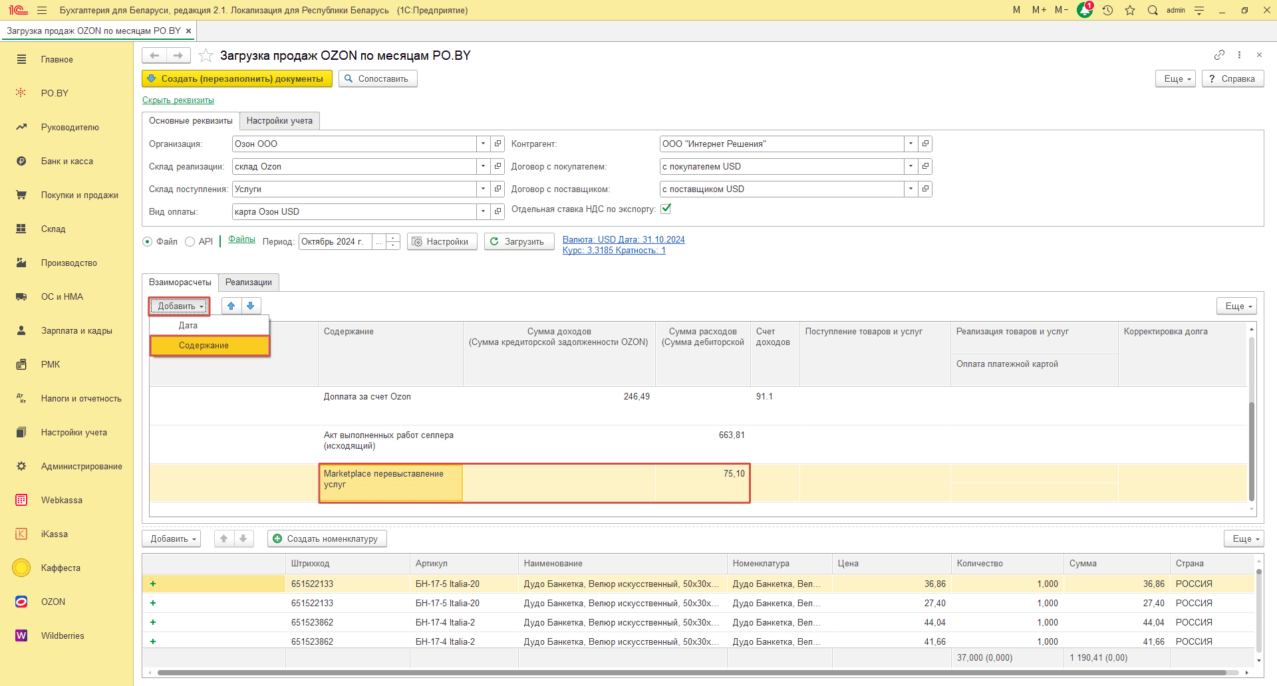Open the hamburger main menu icon

point(42,10)
